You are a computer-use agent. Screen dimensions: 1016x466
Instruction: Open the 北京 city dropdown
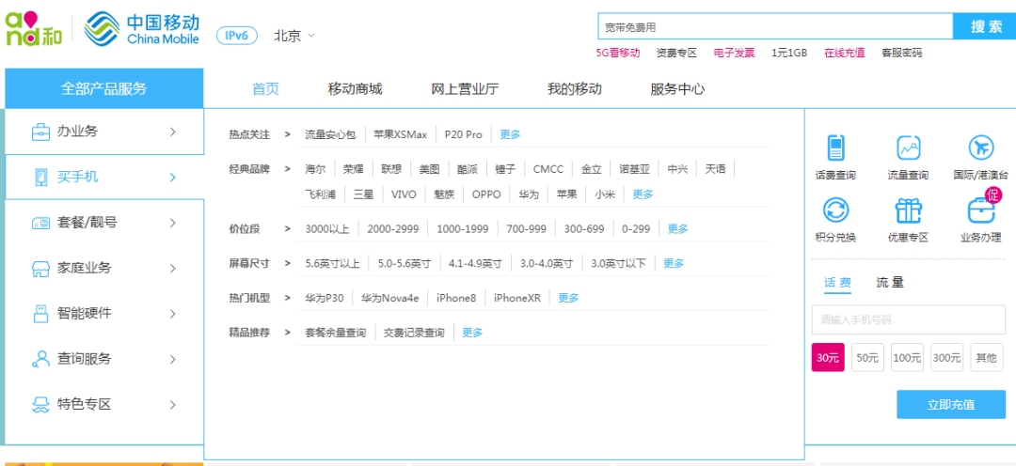[294, 36]
